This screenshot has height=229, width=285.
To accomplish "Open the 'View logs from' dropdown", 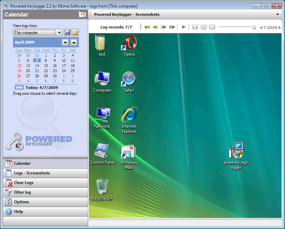I will coord(60,33).
